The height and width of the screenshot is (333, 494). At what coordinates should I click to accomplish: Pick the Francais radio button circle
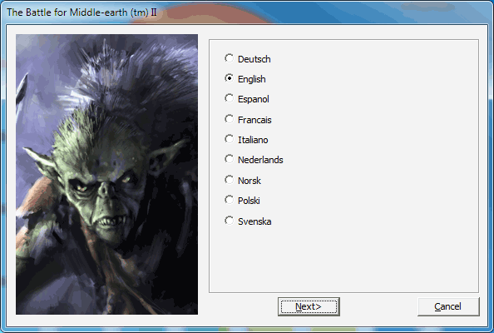coord(229,119)
